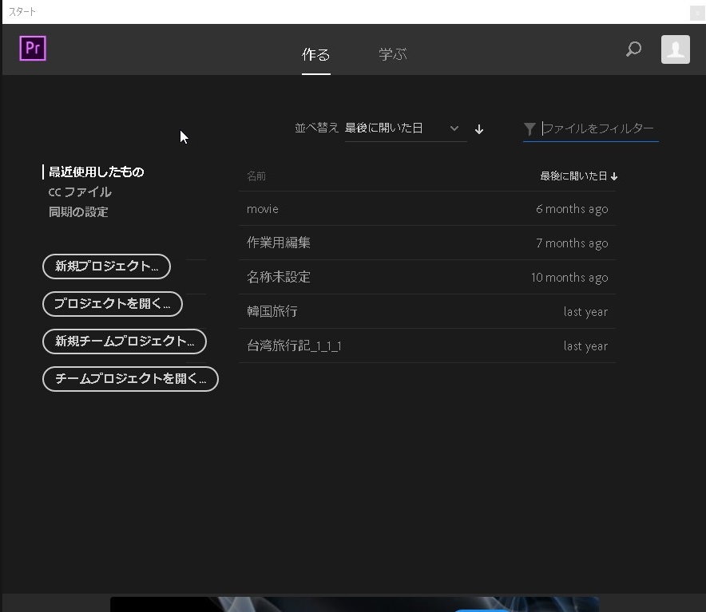Create a team project via 新規チームプロジェクト
The image size is (706, 612).
tap(124, 342)
